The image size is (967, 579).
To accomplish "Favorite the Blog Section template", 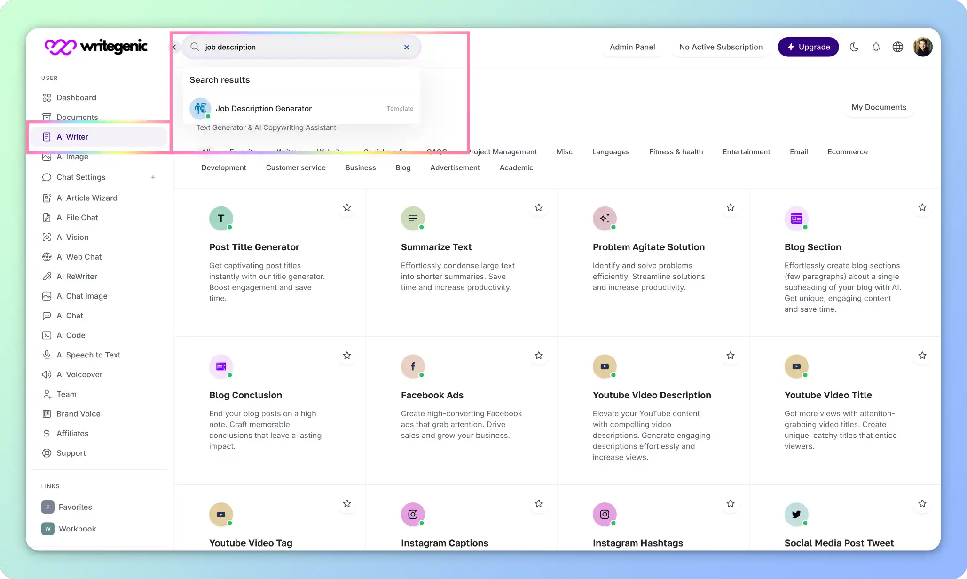I will (922, 207).
